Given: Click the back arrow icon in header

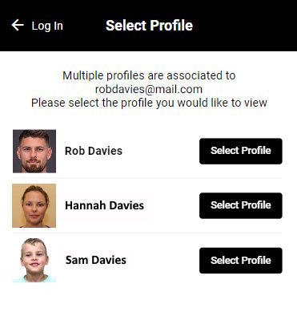Looking at the screenshot, I should click(x=18, y=25).
